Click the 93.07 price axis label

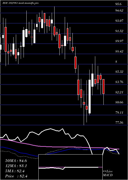pyautogui.click(x=119, y=21)
